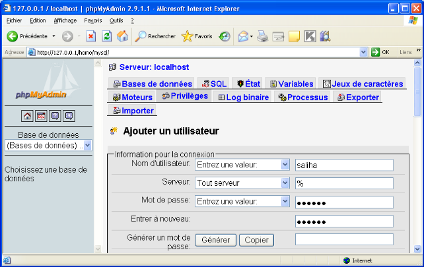Go to the browser Home page icon

point(122,36)
